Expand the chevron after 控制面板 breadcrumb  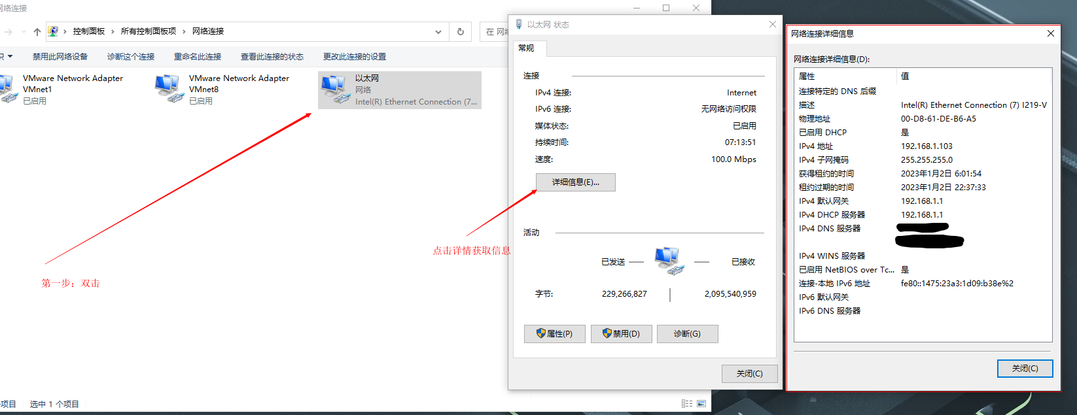pyautogui.click(x=113, y=31)
